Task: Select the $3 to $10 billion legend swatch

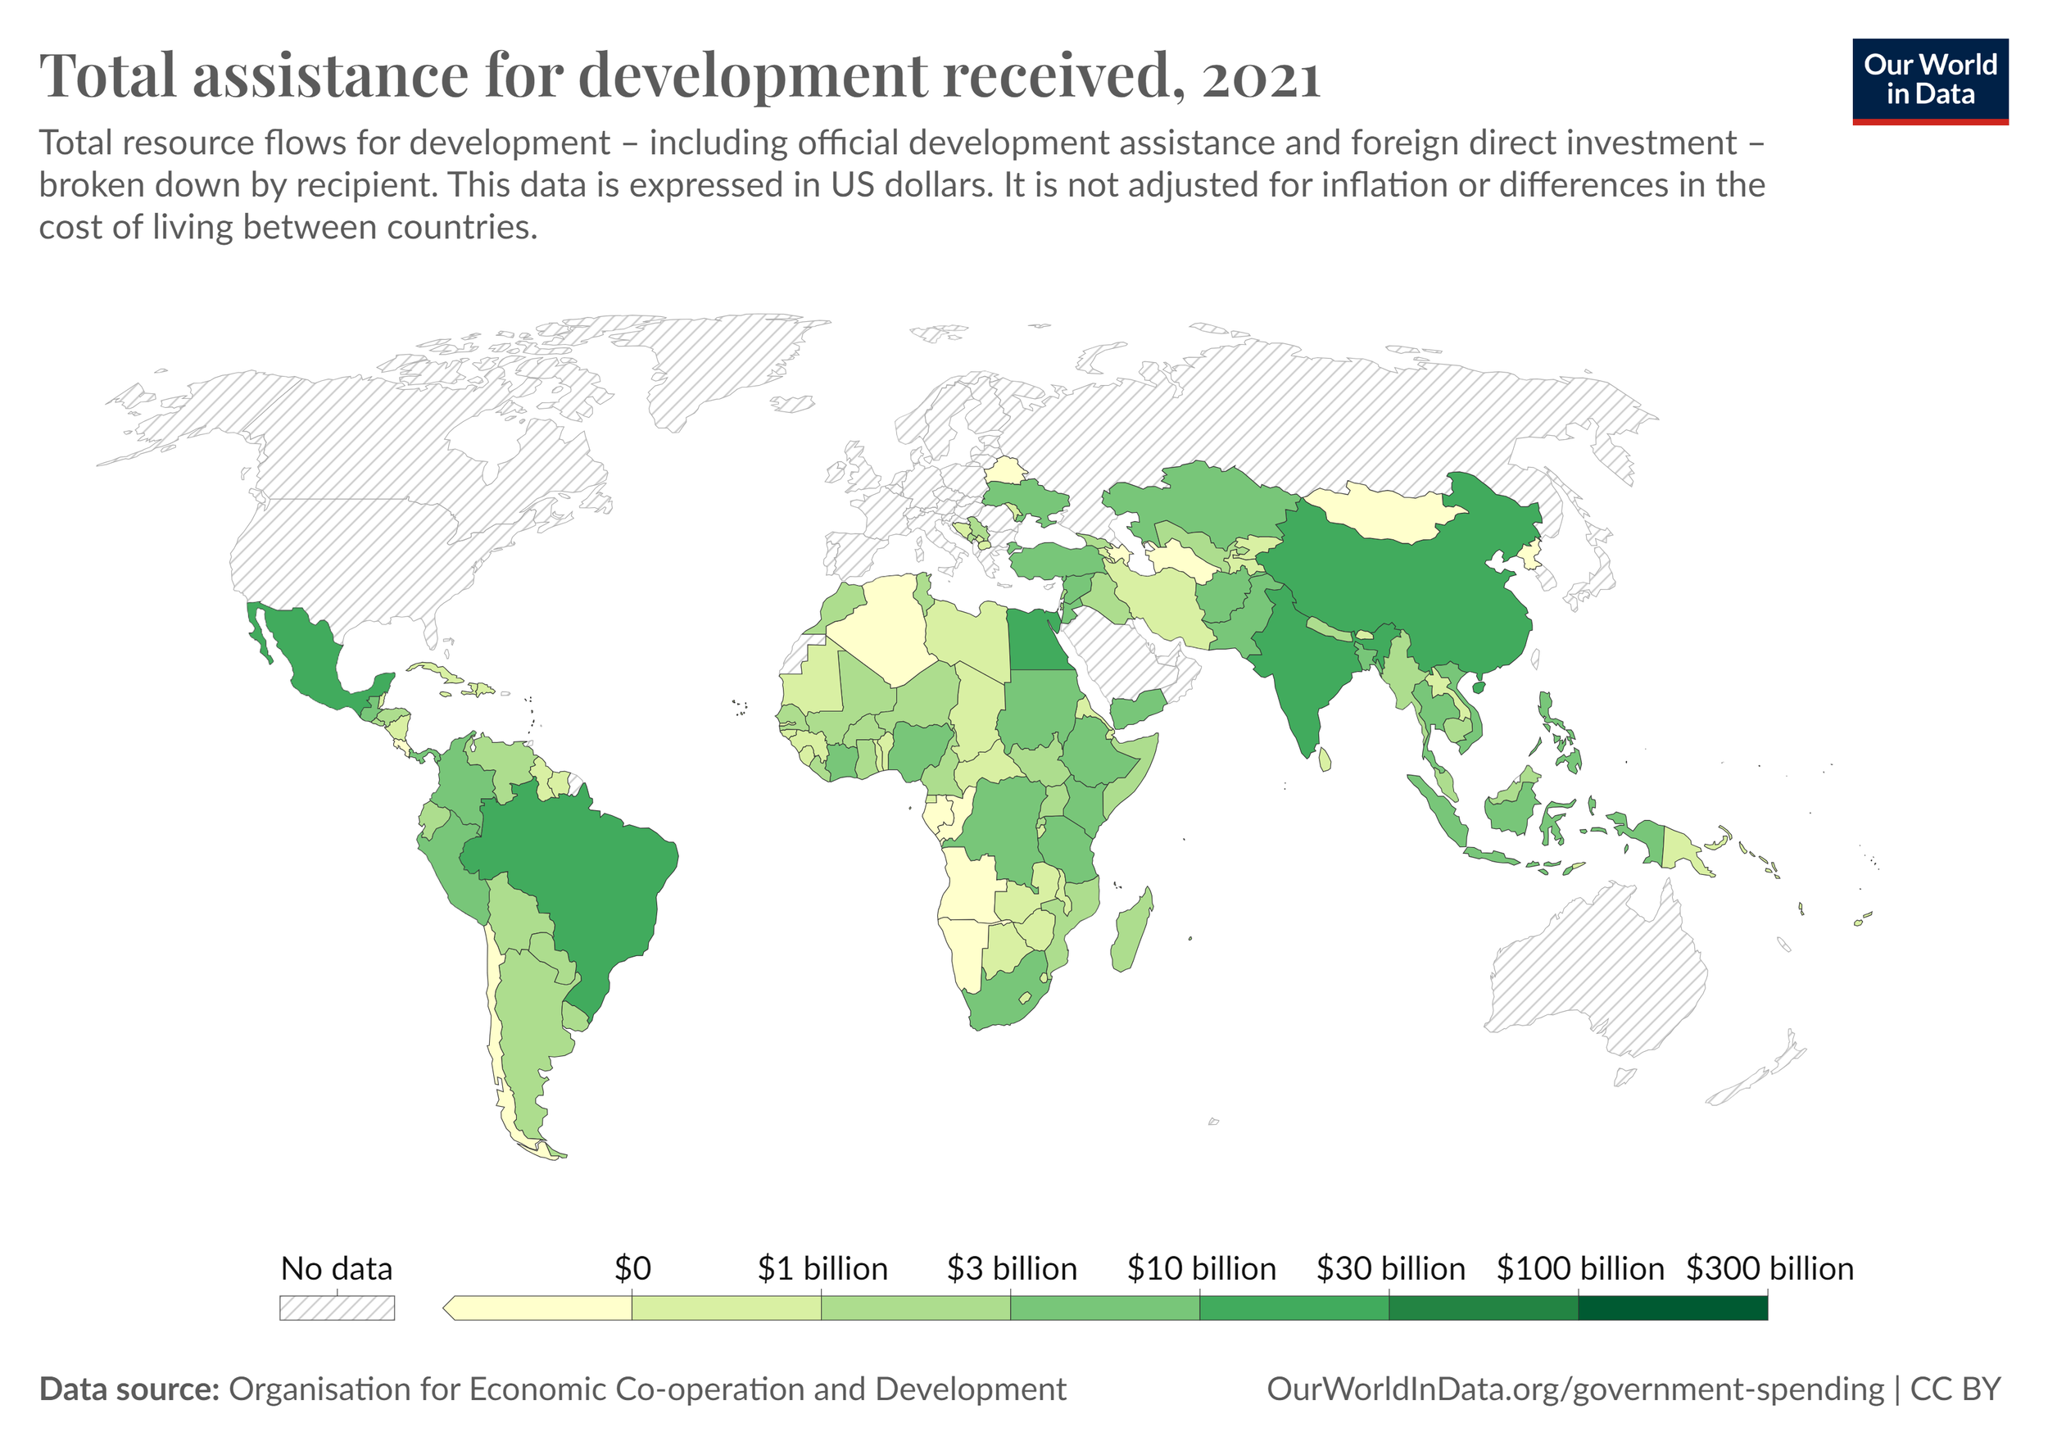Action: tap(1104, 1308)
